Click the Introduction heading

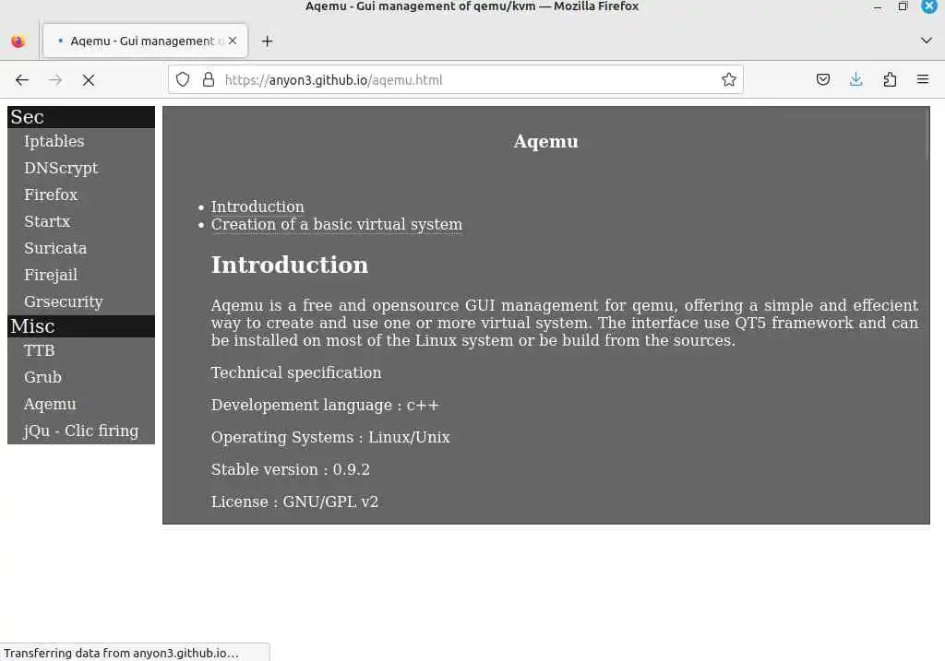click(289, 265)
